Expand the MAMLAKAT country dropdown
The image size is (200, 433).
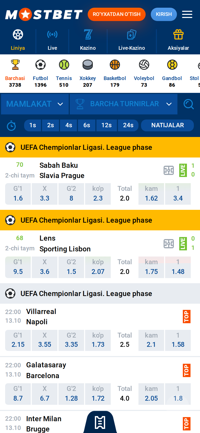(x=35, y=104)
